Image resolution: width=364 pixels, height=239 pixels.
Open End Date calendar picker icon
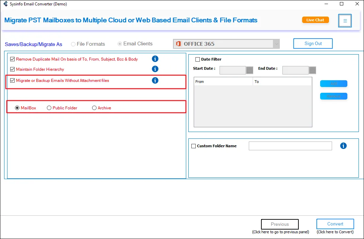tap(313, 70)
